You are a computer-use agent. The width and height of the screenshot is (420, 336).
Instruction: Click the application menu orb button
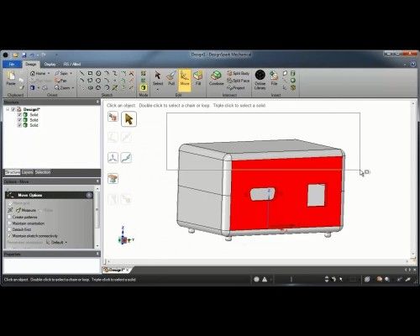(5, 55)
